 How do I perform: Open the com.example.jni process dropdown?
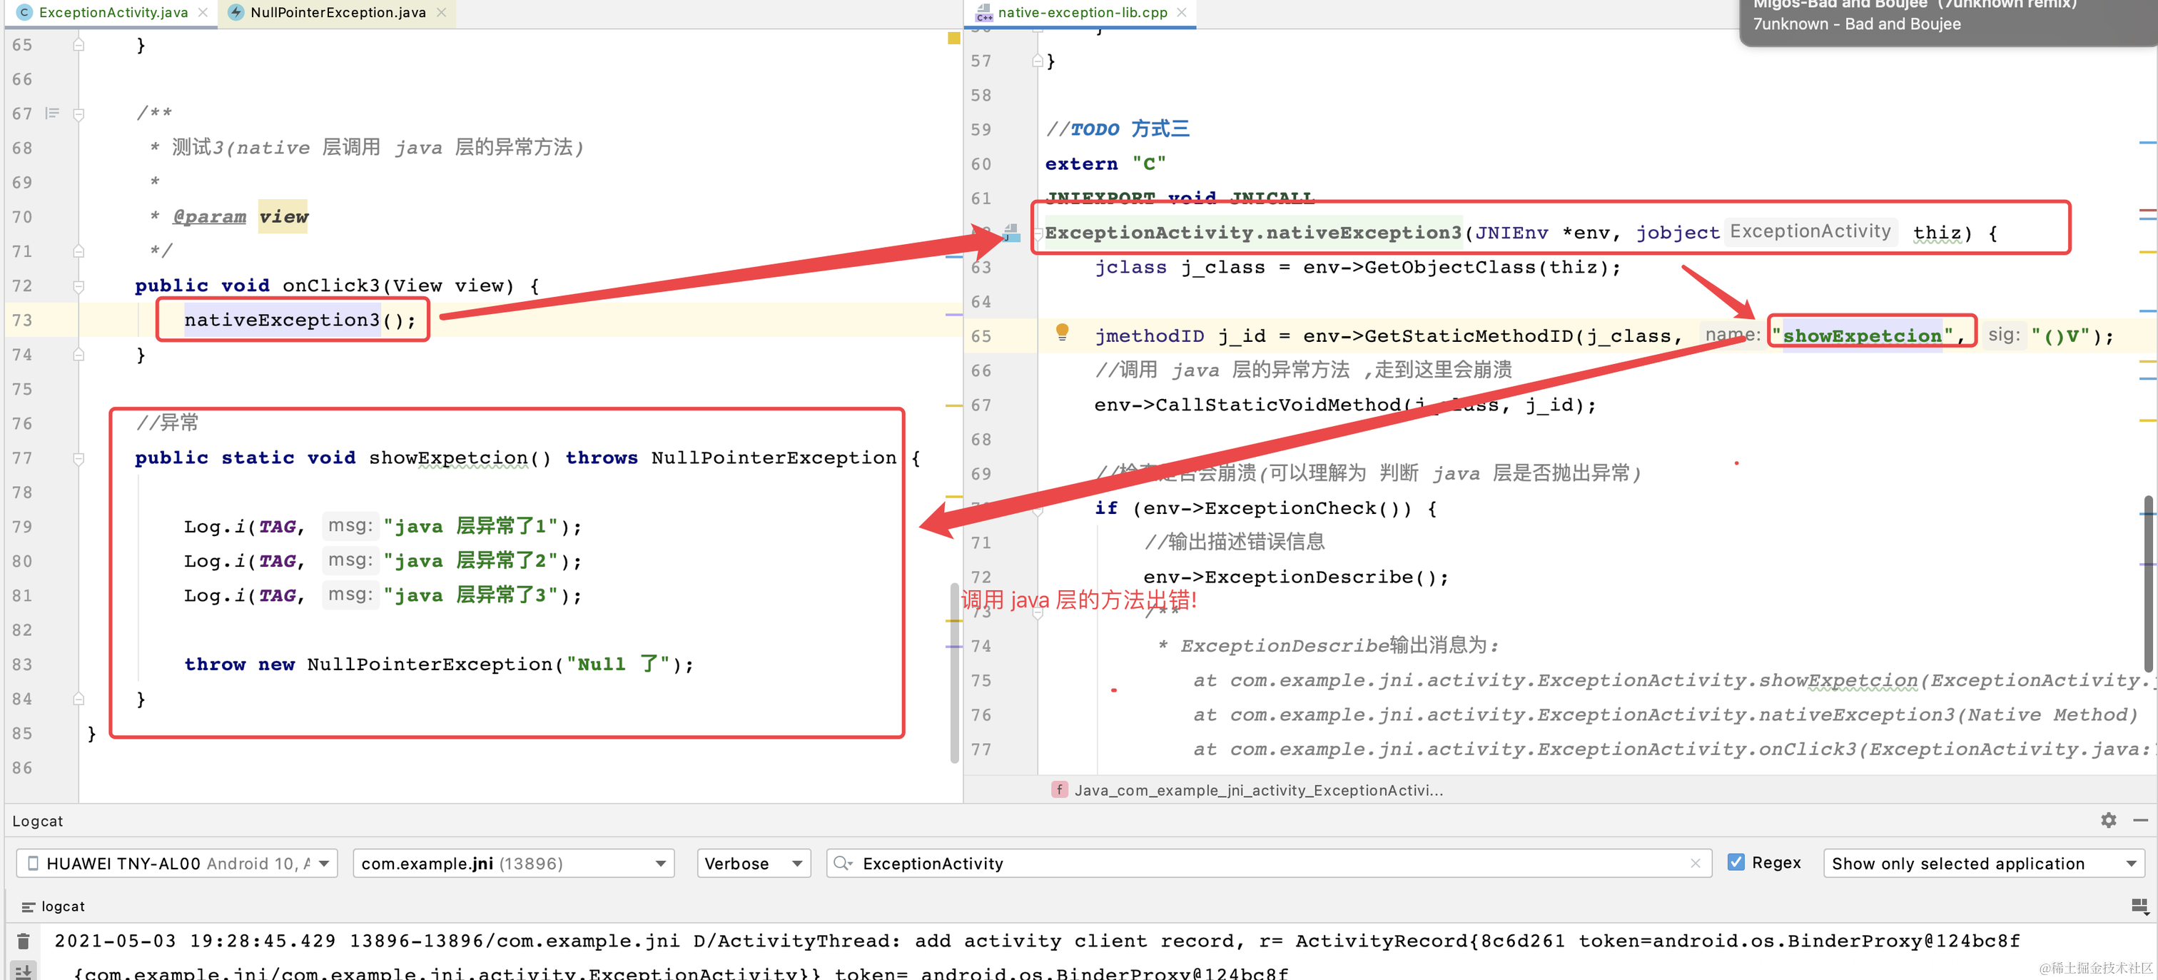[x=514, y=864]
